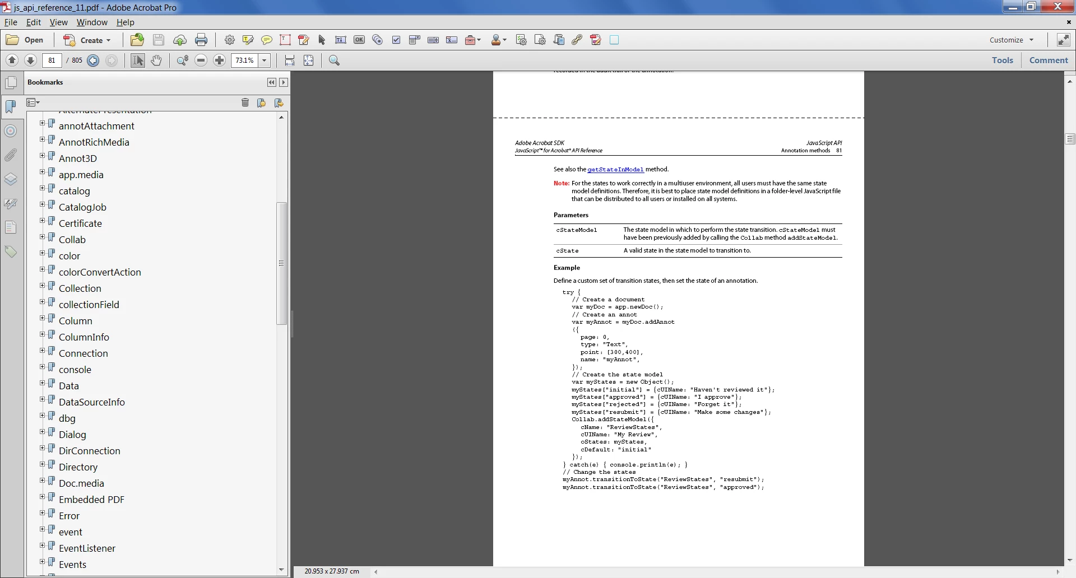The height and width of the screenshot is (578, 1076).
Task: Click the bookmarks panel vertical scrollbar thumb
Action: (282, 263)
